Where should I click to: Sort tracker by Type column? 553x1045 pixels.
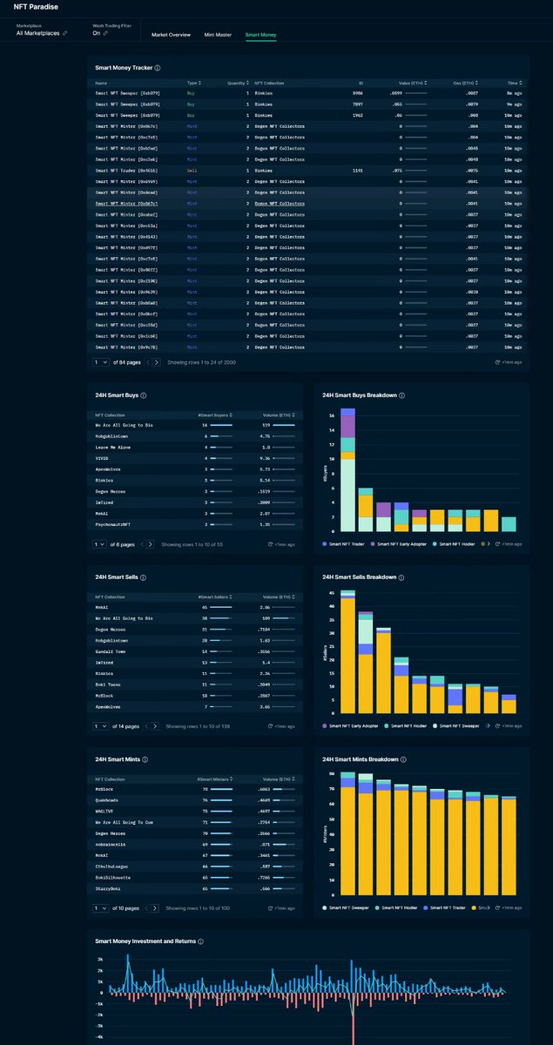193,83
